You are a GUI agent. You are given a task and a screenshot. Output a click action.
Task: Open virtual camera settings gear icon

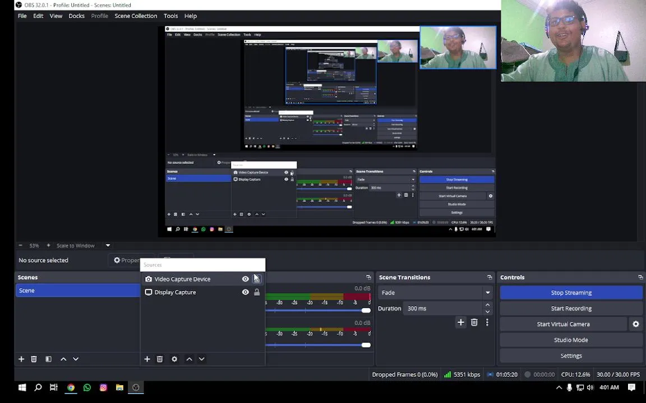636,324
